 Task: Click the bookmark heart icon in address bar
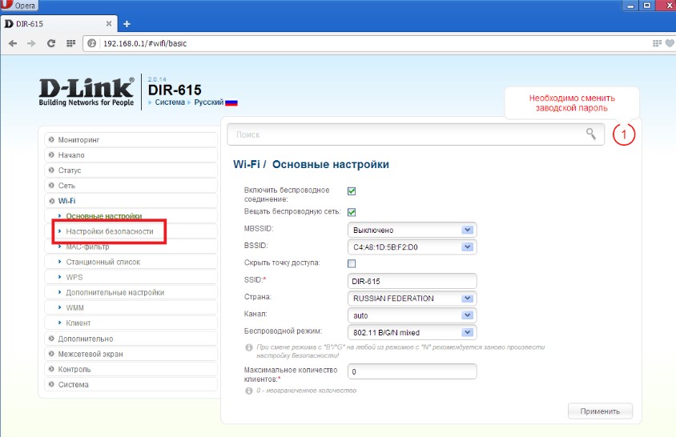click(x=670, y=43)
